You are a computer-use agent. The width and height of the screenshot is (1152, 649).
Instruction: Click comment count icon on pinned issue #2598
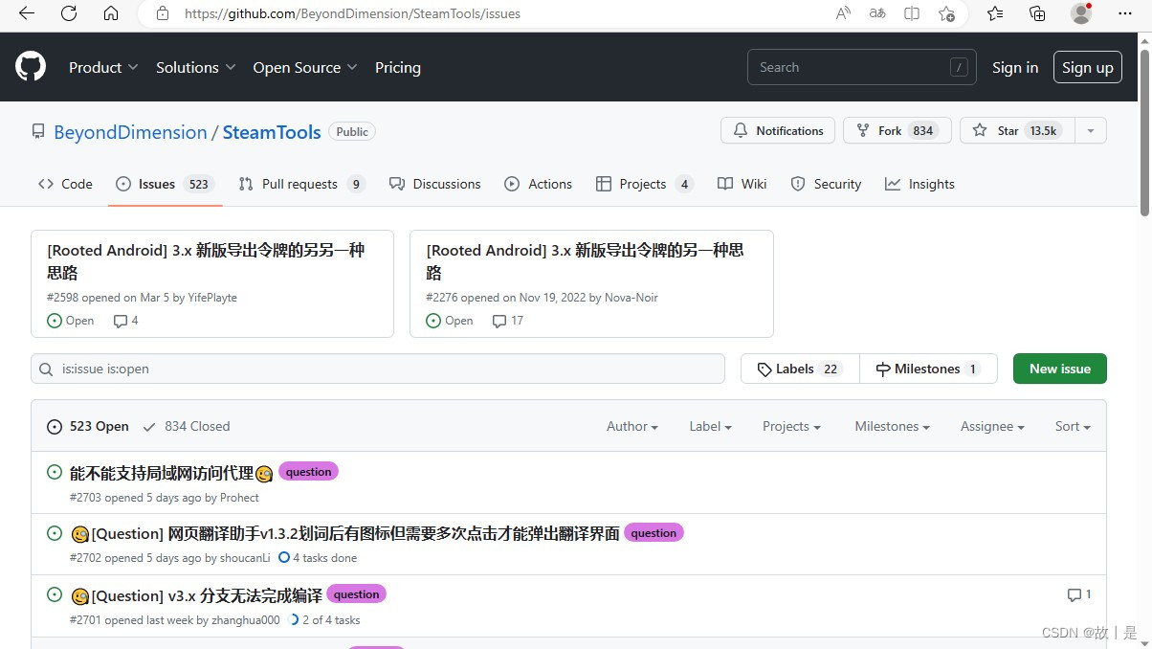tap(120, 321)
